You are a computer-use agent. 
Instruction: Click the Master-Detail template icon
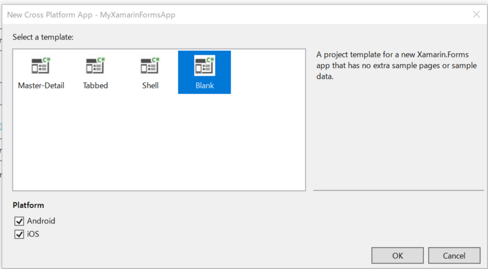pos(41,66)
